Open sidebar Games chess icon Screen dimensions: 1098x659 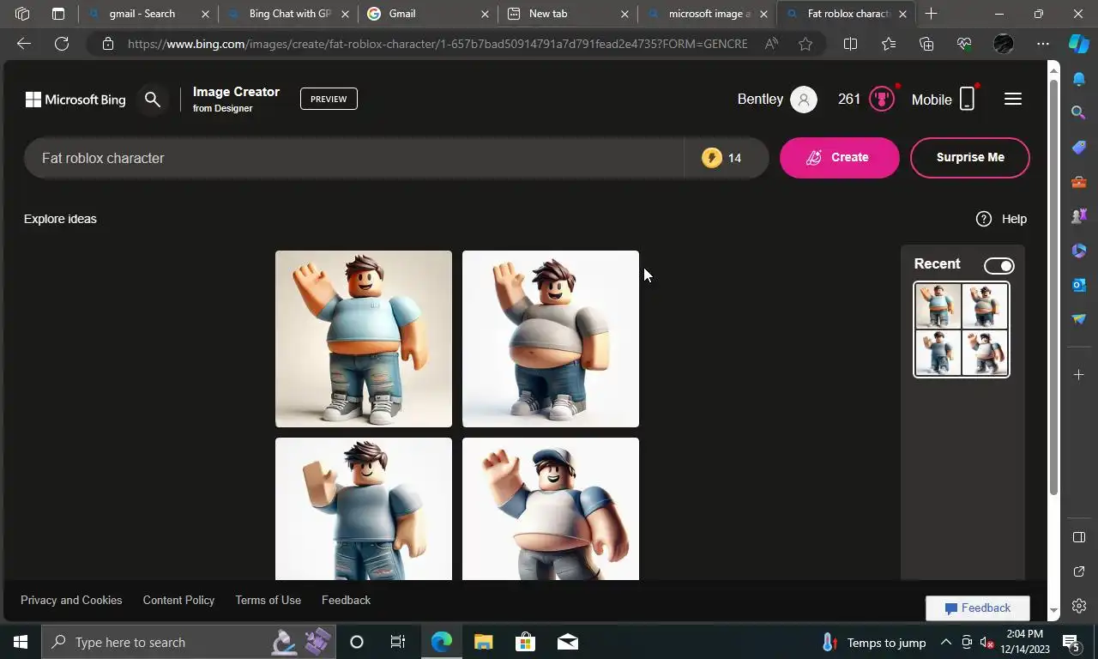1079,216
